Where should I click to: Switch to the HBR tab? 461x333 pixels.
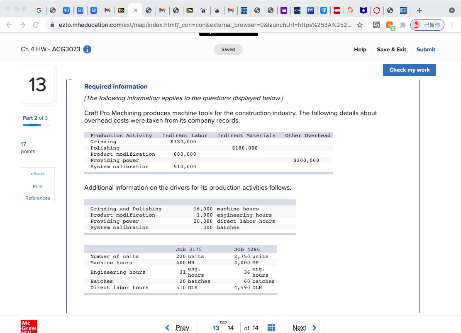337,10
